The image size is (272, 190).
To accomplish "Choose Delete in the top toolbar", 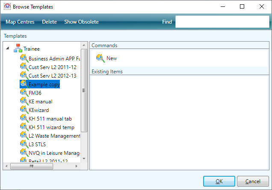I will [x=49, y=22].
